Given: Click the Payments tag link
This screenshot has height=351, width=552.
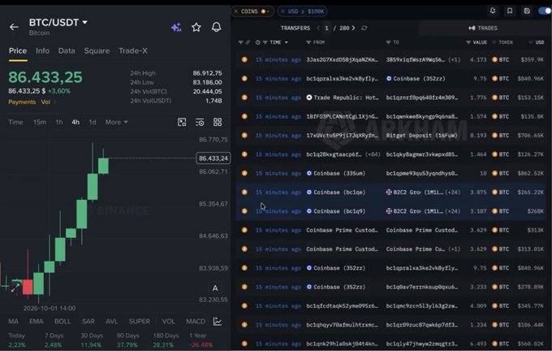Looking at the screenshot, I should pos(22,102).
